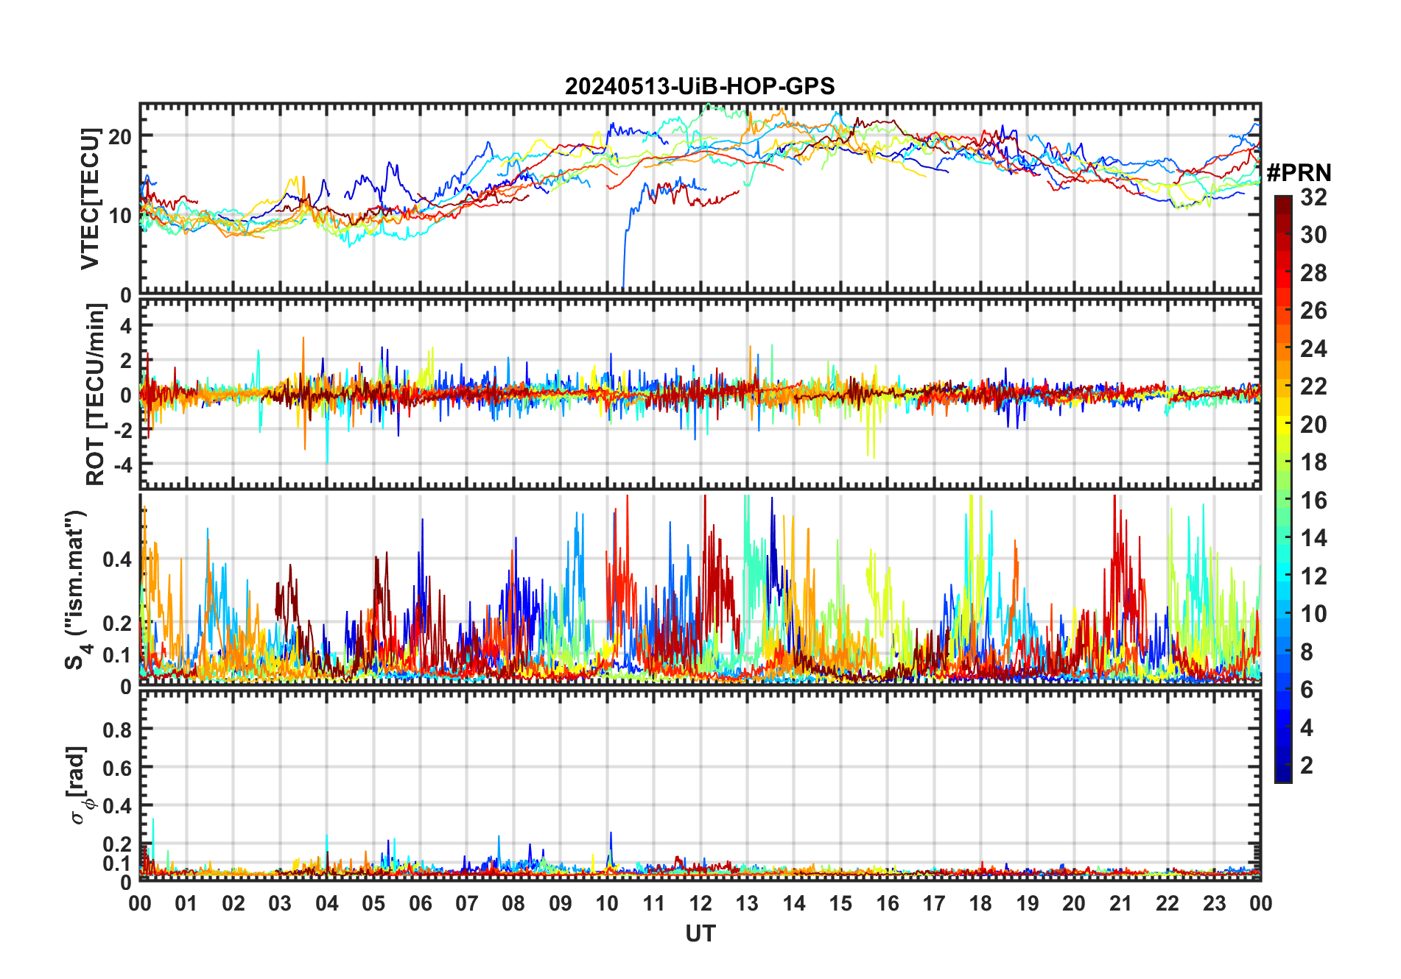
Task: Click the 18 hour tick on the UT axis
Action: [x=980, y=903]
